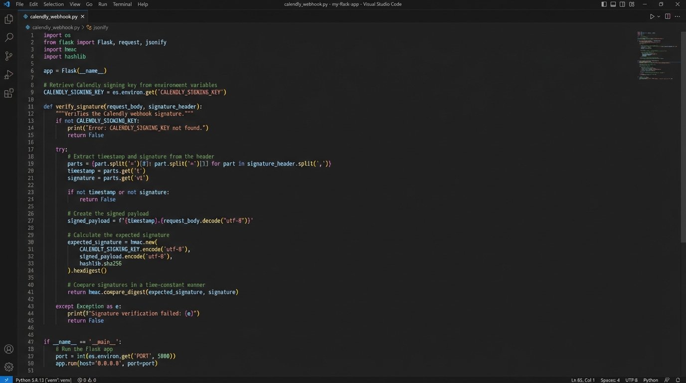Click the Run Python File play button
This screenshot has width=686, height=383.
pyautogui.click(x=652, y=16)
